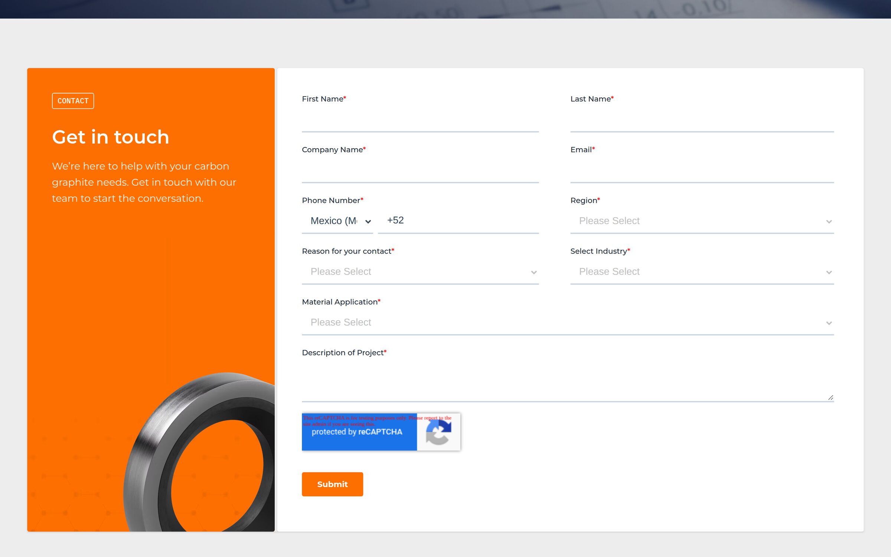
Task: Click the graphite ring product image
Action: [x=199, y=452]
